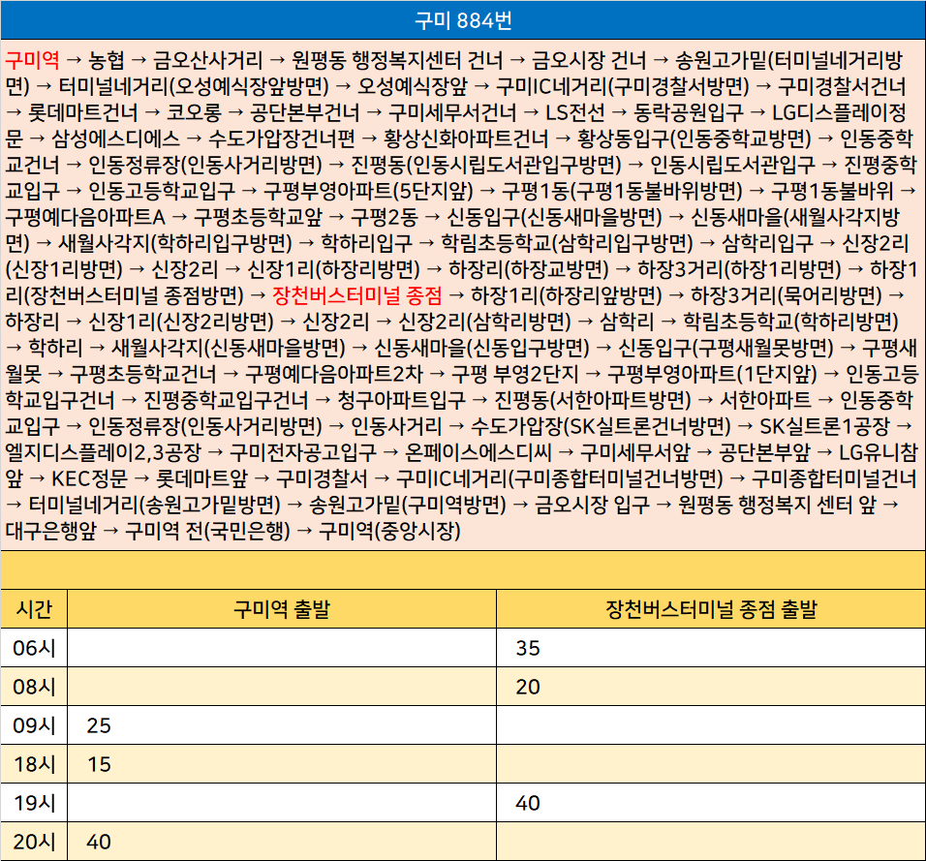Click the '삼성에스디에스' stop name
Screen dimensions: 926x861
[116, 138]
